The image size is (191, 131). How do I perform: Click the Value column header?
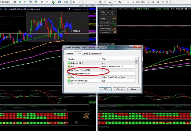point(118,59)
